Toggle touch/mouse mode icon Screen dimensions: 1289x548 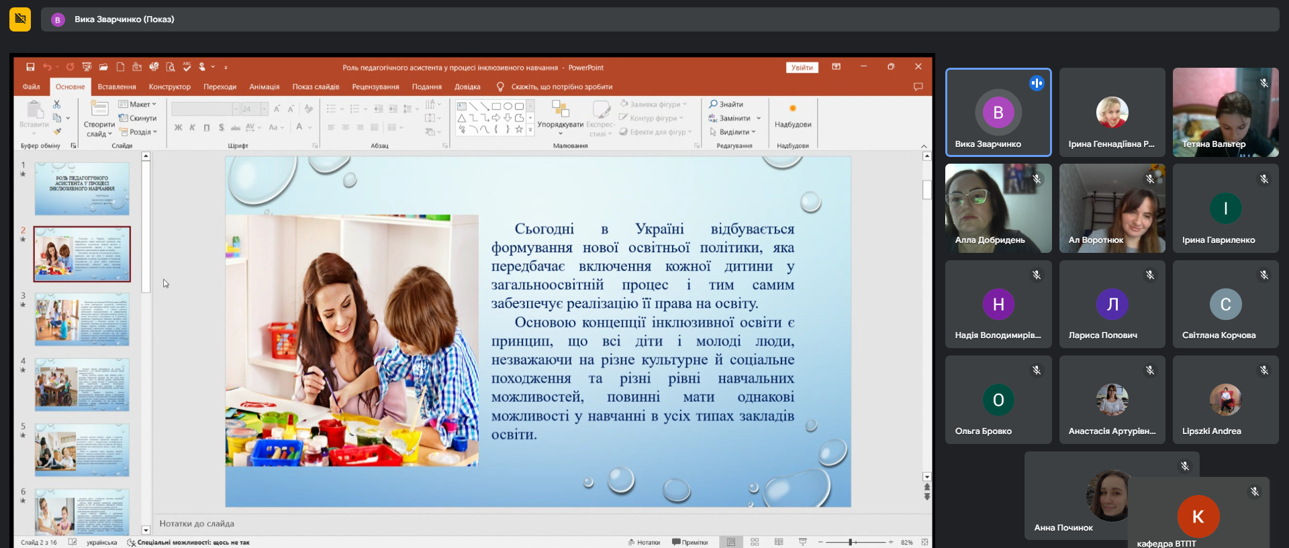click(x=202, y=67)
